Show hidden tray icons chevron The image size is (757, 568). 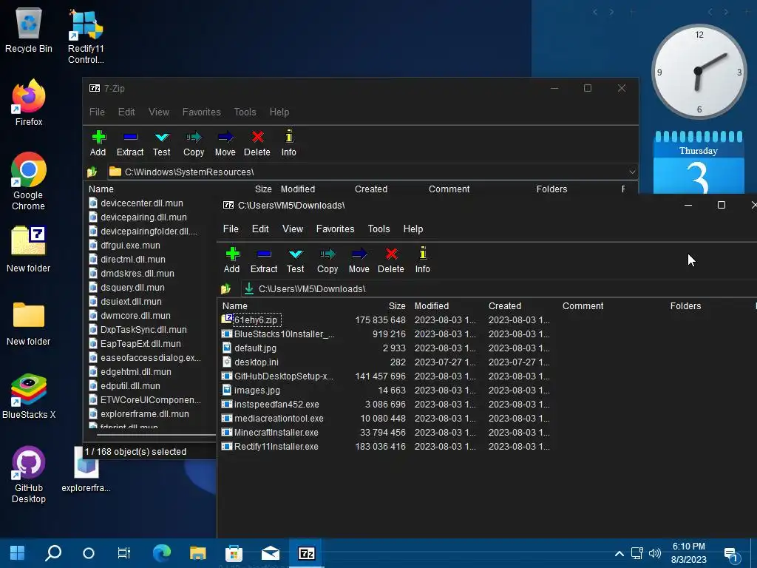[619, 553]
